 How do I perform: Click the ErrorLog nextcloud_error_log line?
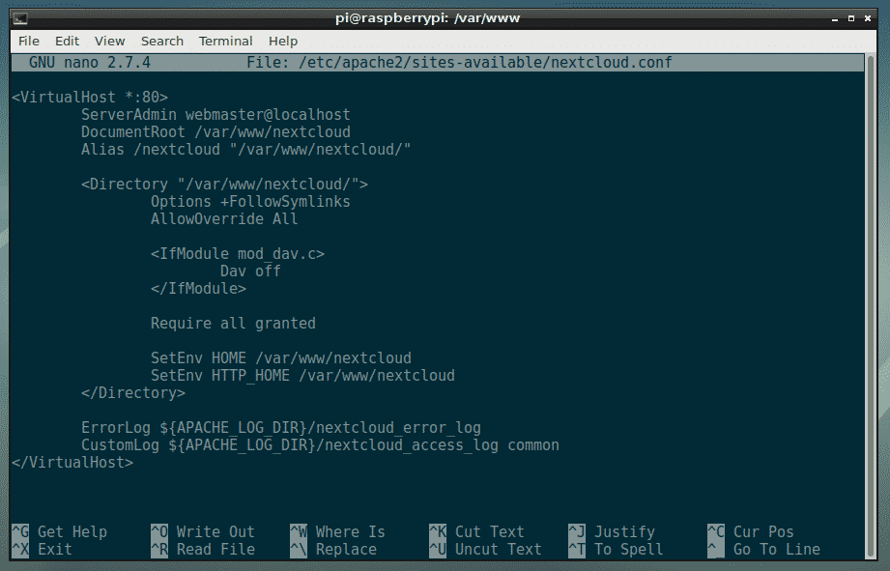(x=281, y=428)
